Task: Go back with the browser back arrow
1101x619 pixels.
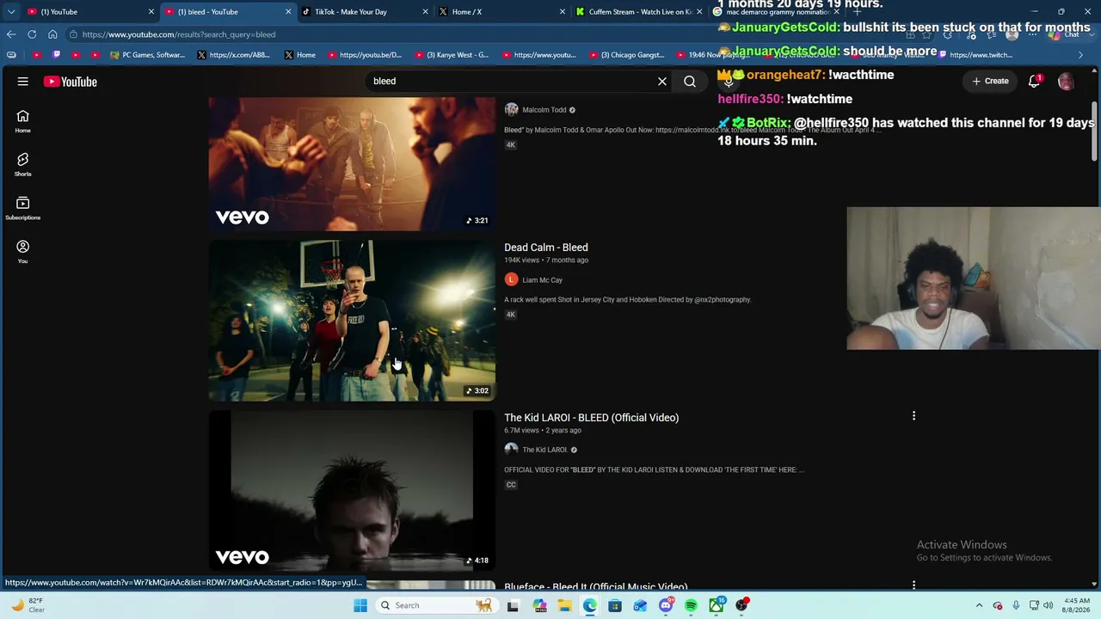Action: pyautogui.click(x=10, y=34)
